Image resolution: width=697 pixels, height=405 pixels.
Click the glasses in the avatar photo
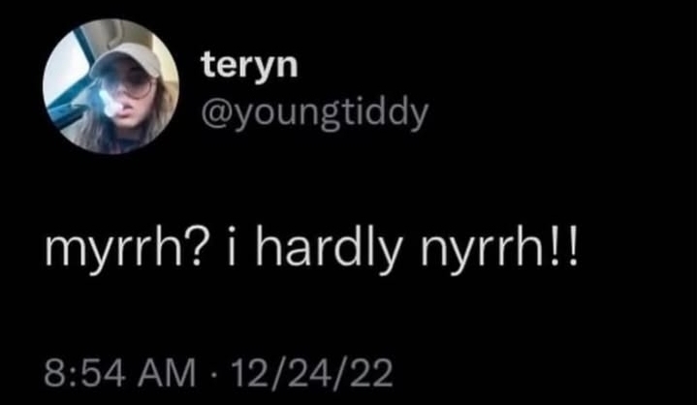135,82
